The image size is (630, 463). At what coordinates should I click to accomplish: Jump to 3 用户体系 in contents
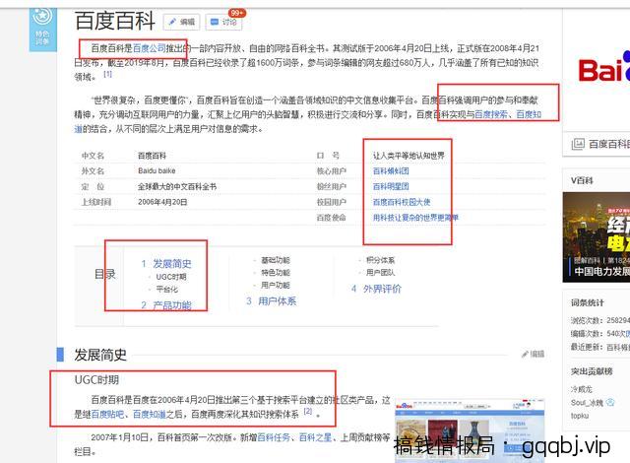272,301
